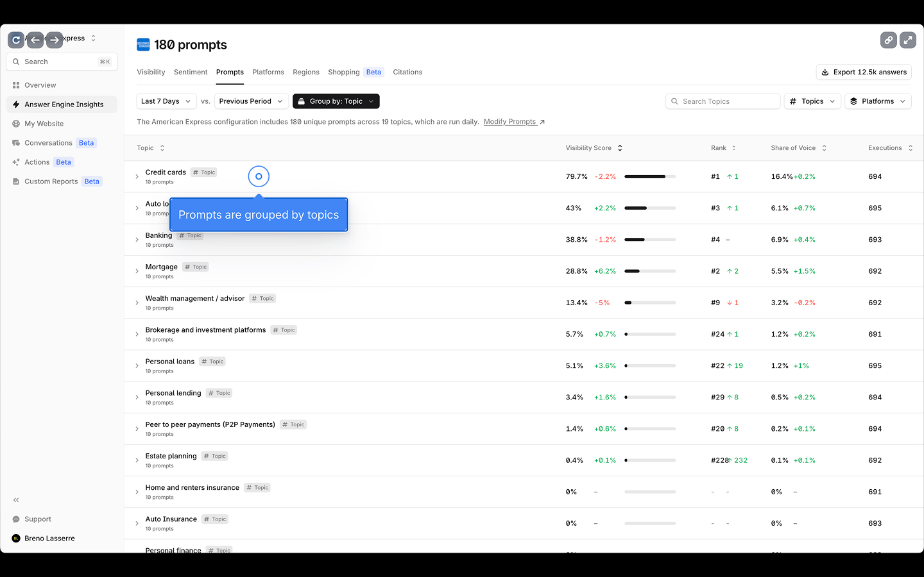The width and height of the screenshot is (924, 577).
Task: Expand the Mortgage topic row
Action: (137, 271)
